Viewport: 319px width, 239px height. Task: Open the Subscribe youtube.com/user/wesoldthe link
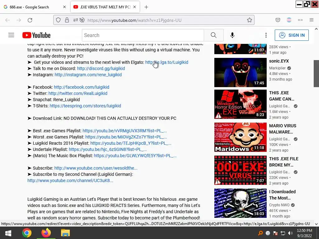pyautogui.click(x=96, y=168)
